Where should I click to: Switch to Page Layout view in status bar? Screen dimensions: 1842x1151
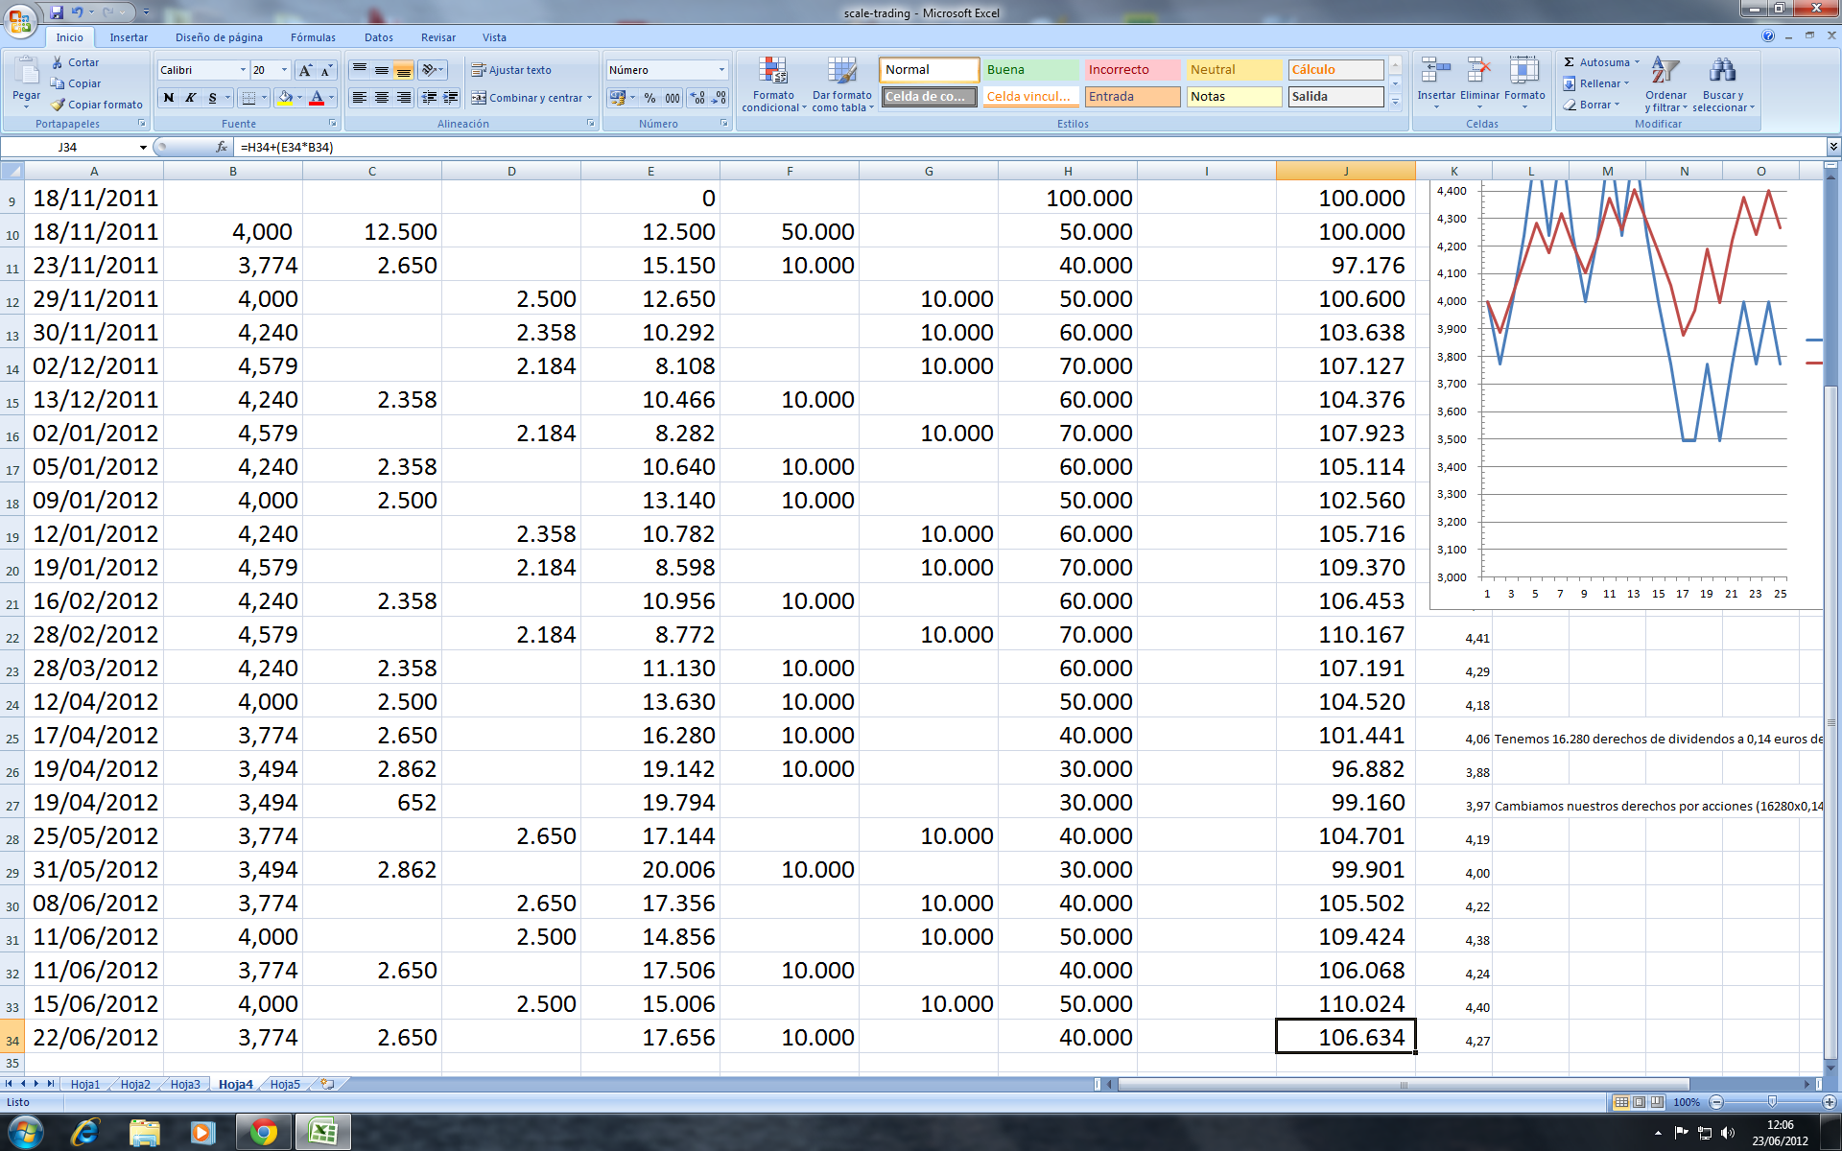1640,1102
